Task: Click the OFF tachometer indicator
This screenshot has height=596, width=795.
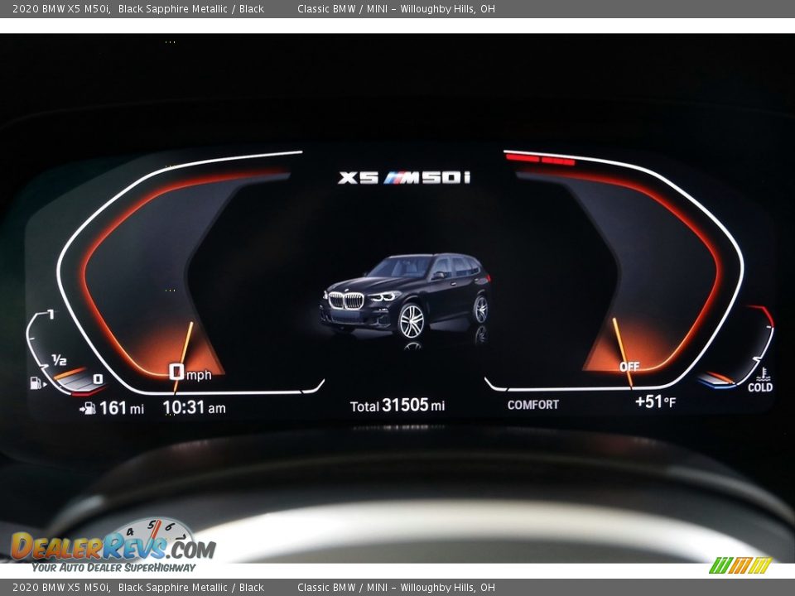Action: 629,366
